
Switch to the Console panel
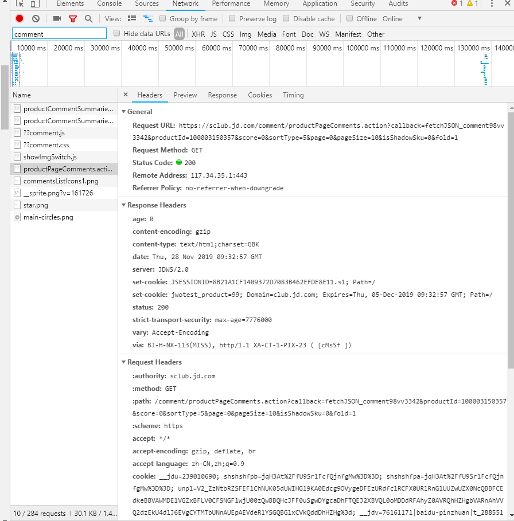[x=110, y=3]
